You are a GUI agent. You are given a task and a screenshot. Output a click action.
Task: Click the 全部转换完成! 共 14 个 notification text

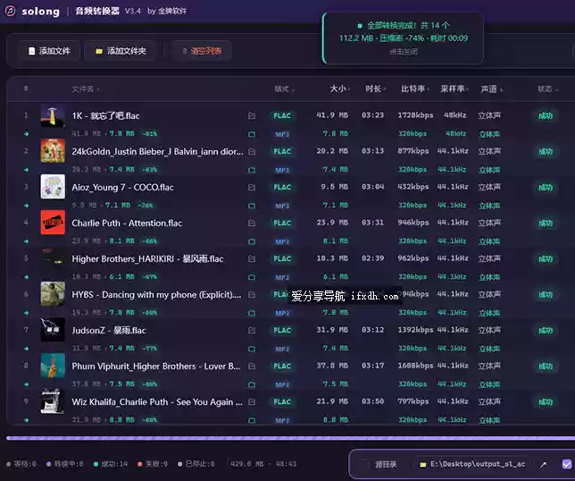pyautogui.click(x=408, y=25)
